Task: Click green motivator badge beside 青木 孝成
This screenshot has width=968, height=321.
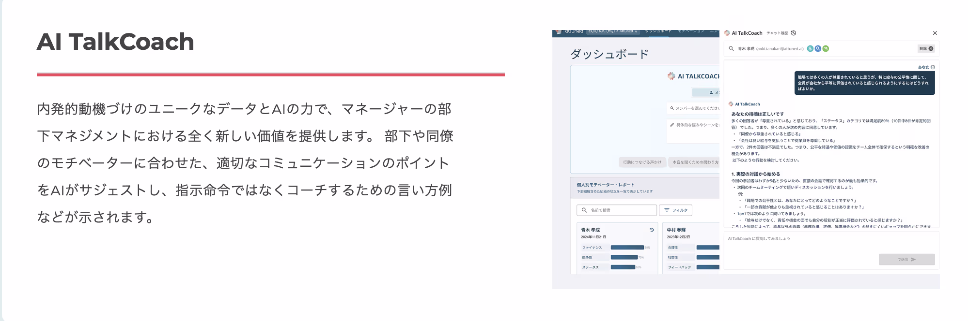Action: (826, 48)
